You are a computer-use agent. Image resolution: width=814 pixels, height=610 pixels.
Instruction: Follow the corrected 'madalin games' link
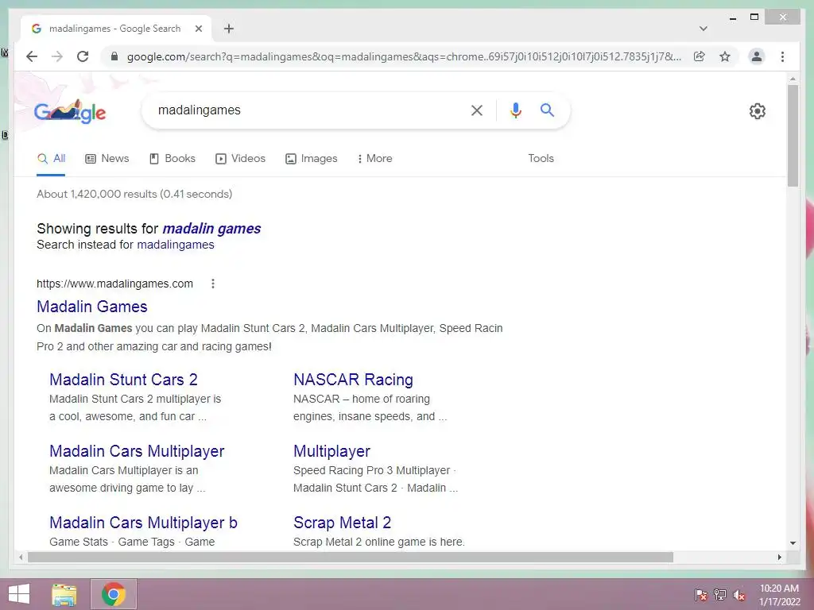pyautogui.click(x=211, y=229)
